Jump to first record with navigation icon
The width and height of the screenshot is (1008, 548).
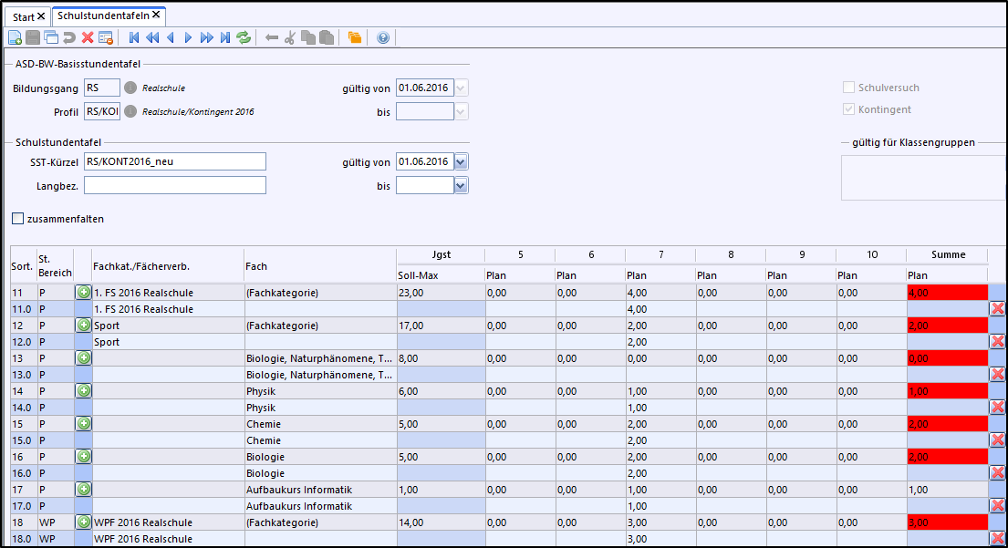click(135, 37)
